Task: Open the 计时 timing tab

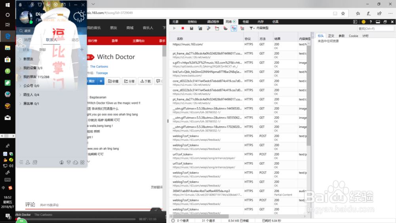Action: point(366,36)
